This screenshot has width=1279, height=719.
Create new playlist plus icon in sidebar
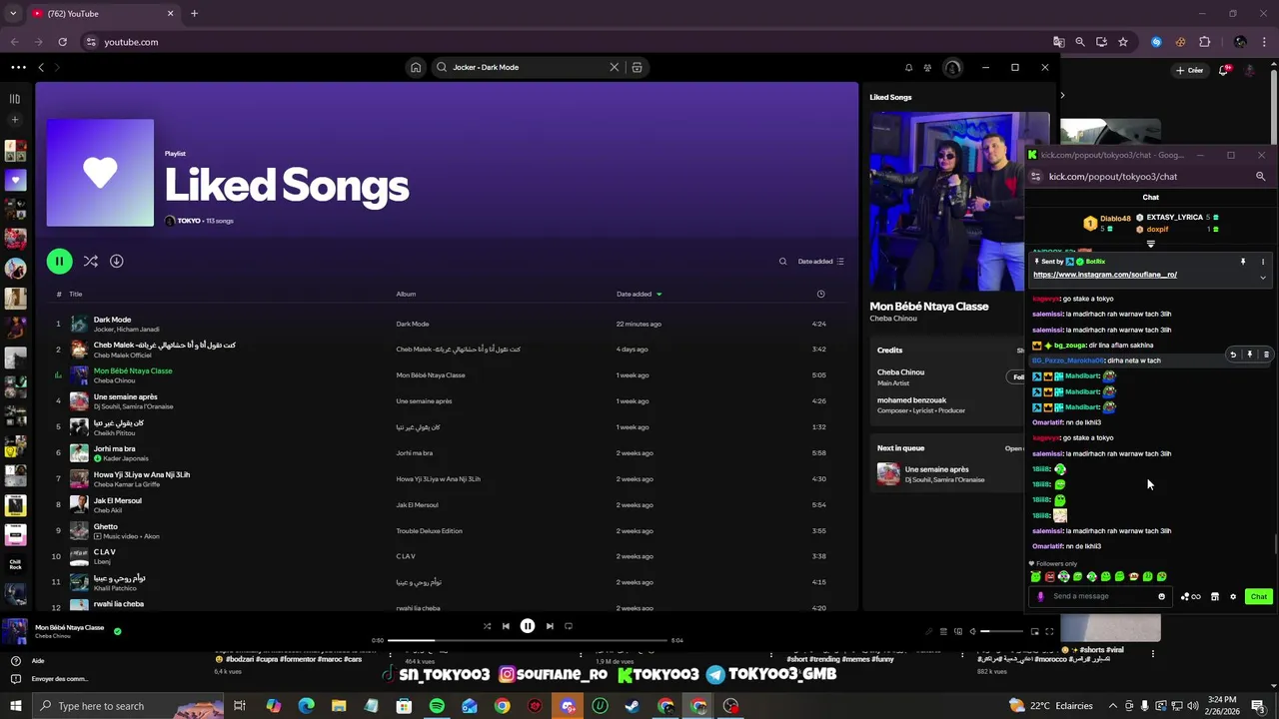coord(15,120)
